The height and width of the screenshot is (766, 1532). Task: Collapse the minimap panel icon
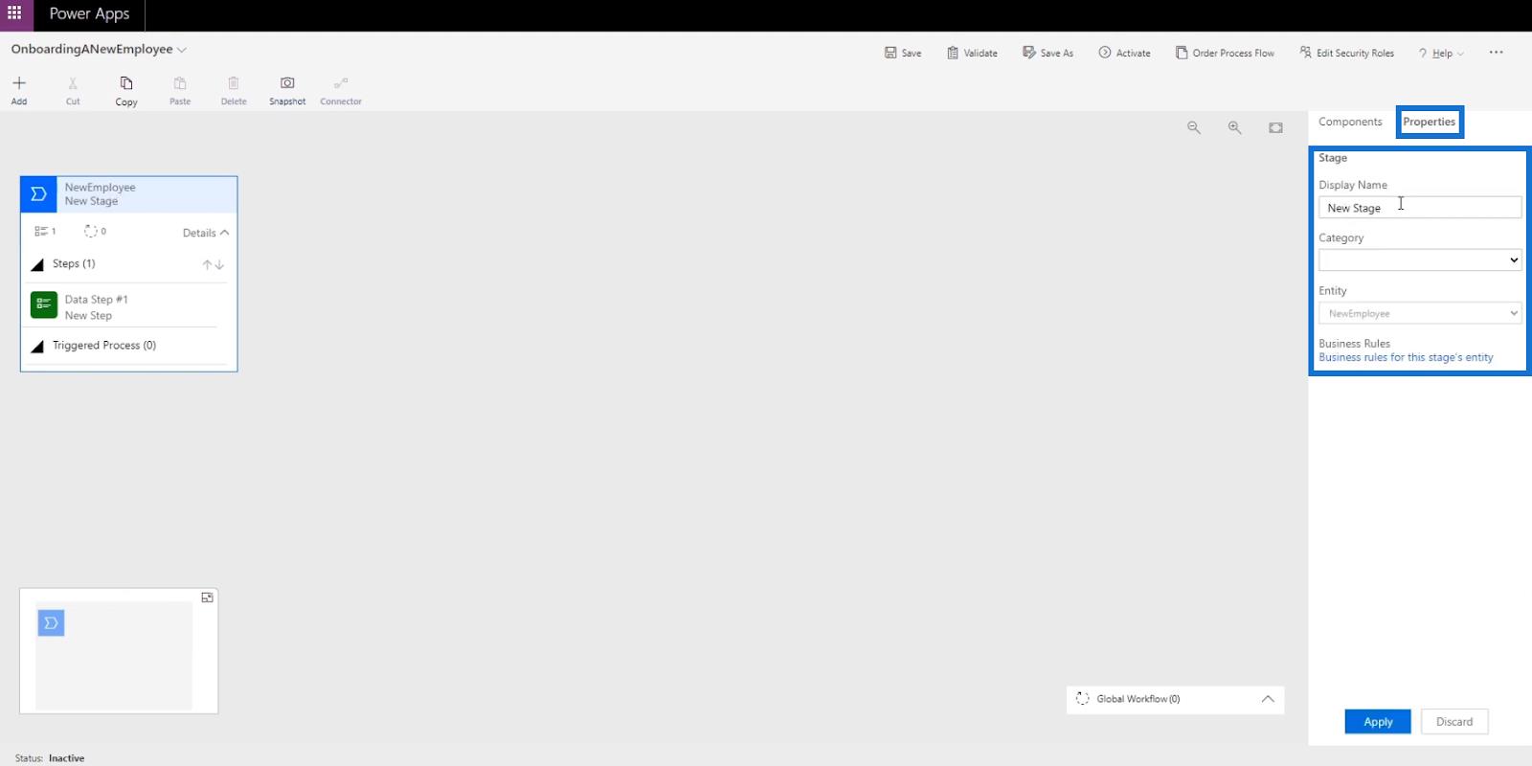207,597
